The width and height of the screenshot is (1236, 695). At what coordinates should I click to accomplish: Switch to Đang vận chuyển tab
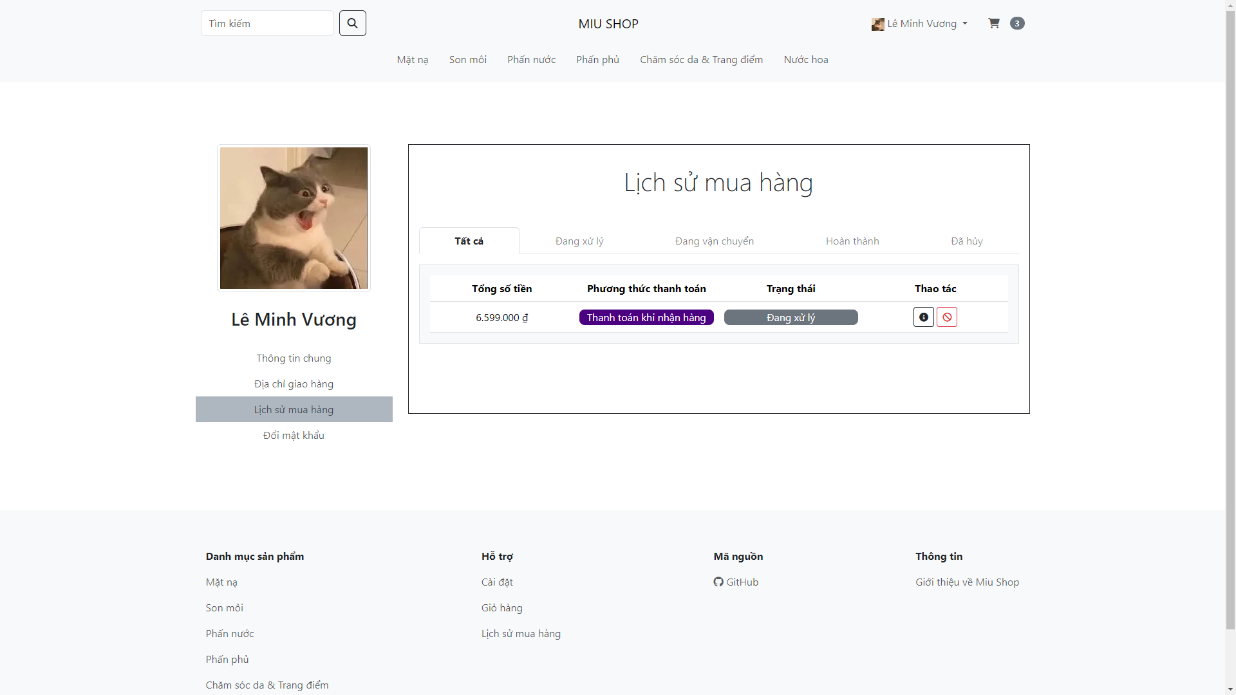tap(714, 241)
